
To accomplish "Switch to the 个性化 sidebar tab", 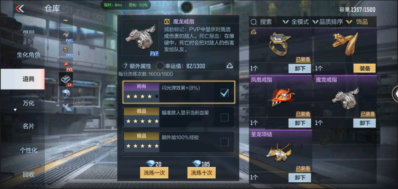I will [28, 150].
